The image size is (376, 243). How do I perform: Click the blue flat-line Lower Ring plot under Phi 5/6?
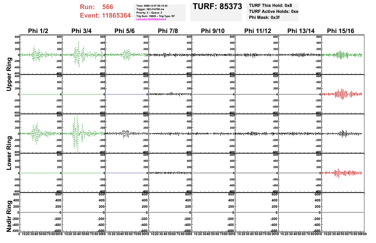(127, 173)
